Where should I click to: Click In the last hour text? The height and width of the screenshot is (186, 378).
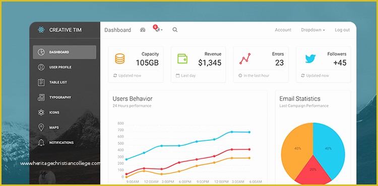tap(256, 75)
